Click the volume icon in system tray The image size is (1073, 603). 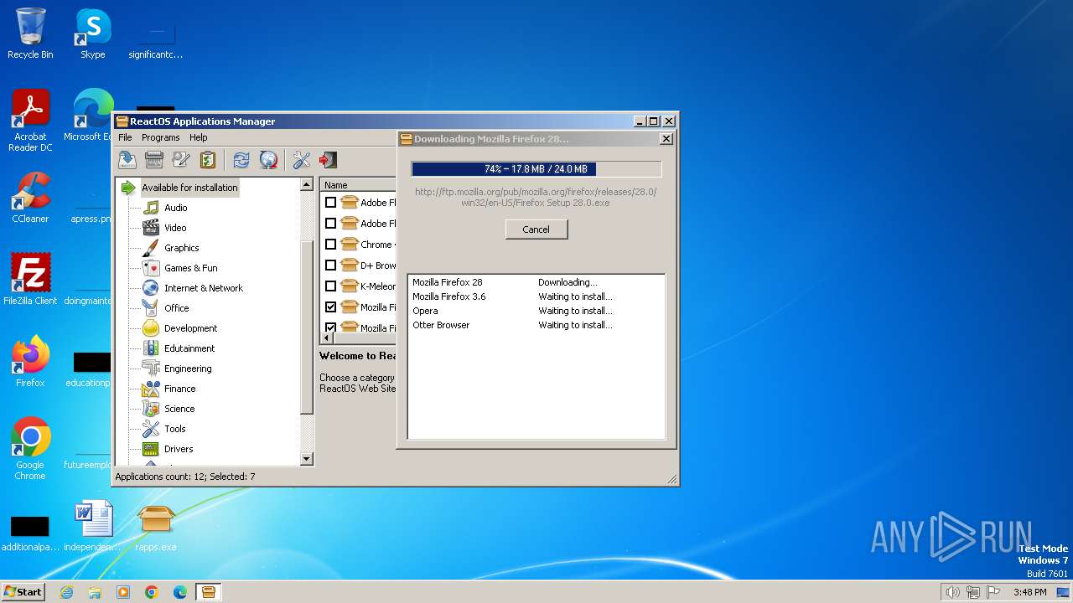(952, 592)
